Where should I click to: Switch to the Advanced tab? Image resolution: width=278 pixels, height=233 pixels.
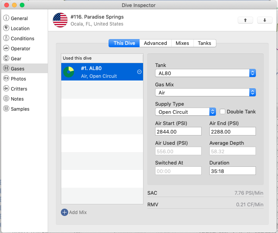click(x=155, y=43)
